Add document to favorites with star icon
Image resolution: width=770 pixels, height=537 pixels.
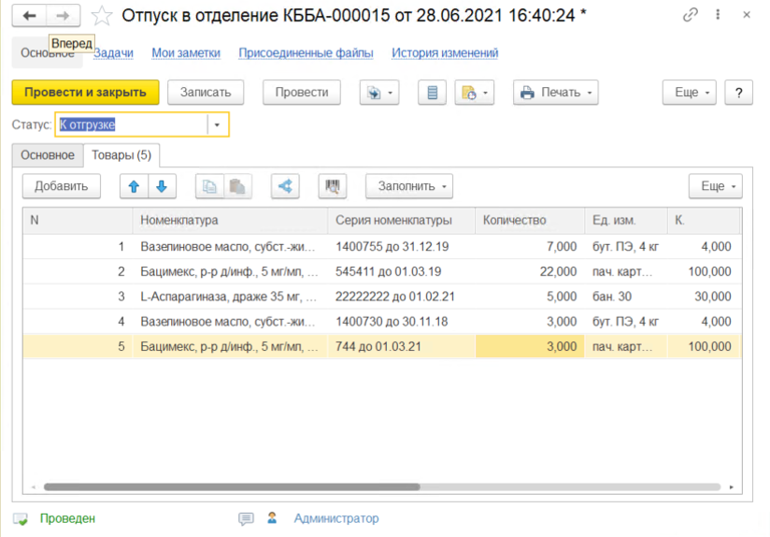pyautogui.click(x=102, y=15)
